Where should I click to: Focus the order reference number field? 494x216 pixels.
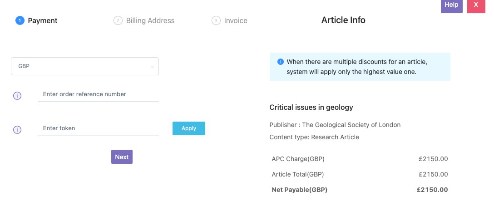point(98,94)
